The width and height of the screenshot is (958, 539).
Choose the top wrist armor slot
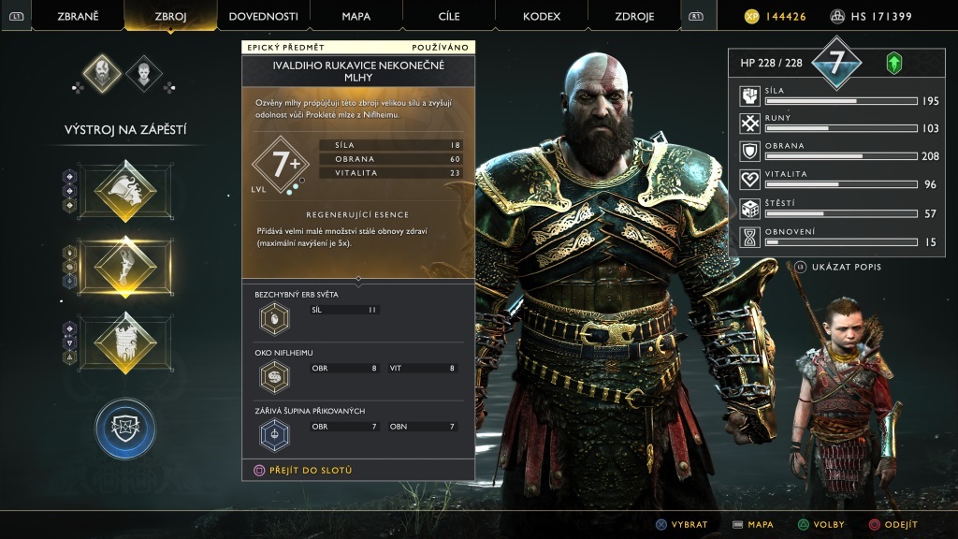(125, 191)
